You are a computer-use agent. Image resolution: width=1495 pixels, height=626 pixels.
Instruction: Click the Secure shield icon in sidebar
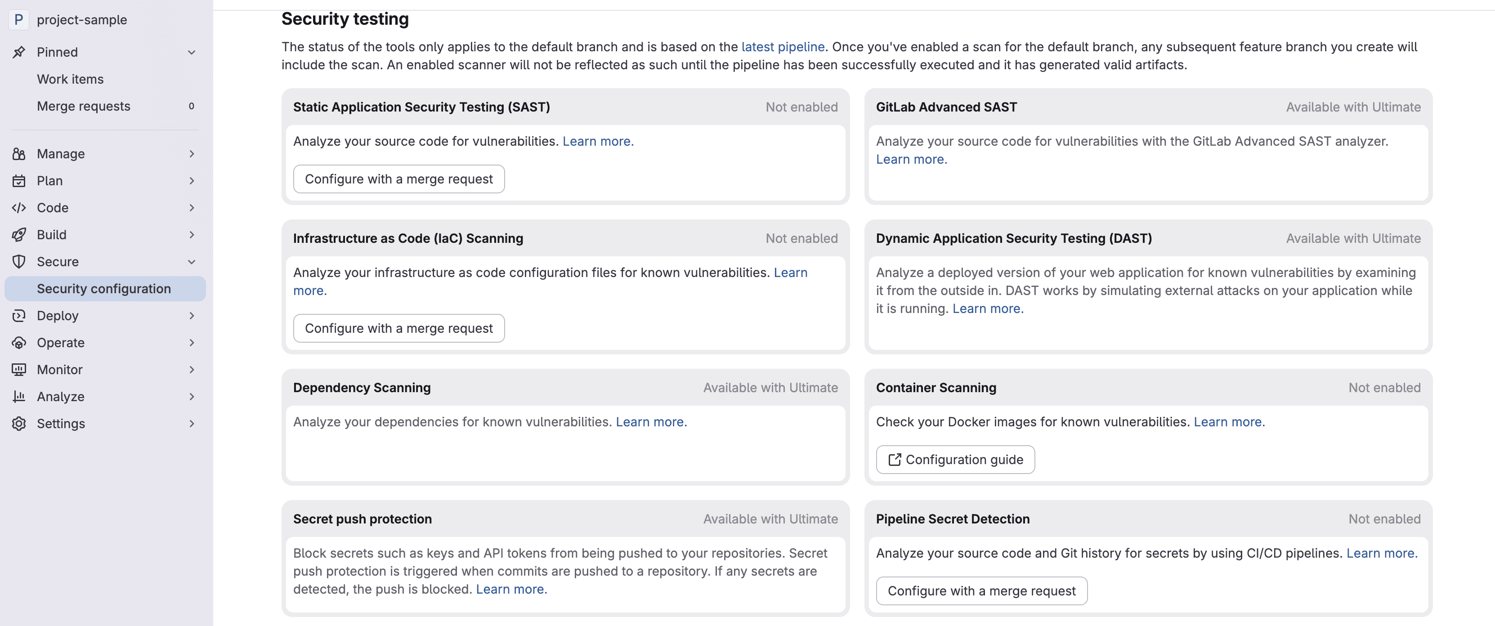(19, 261)
